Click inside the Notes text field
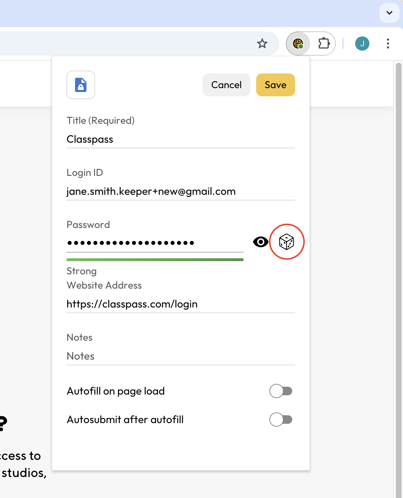Screen dimensions: 403x498 [180, 356]
